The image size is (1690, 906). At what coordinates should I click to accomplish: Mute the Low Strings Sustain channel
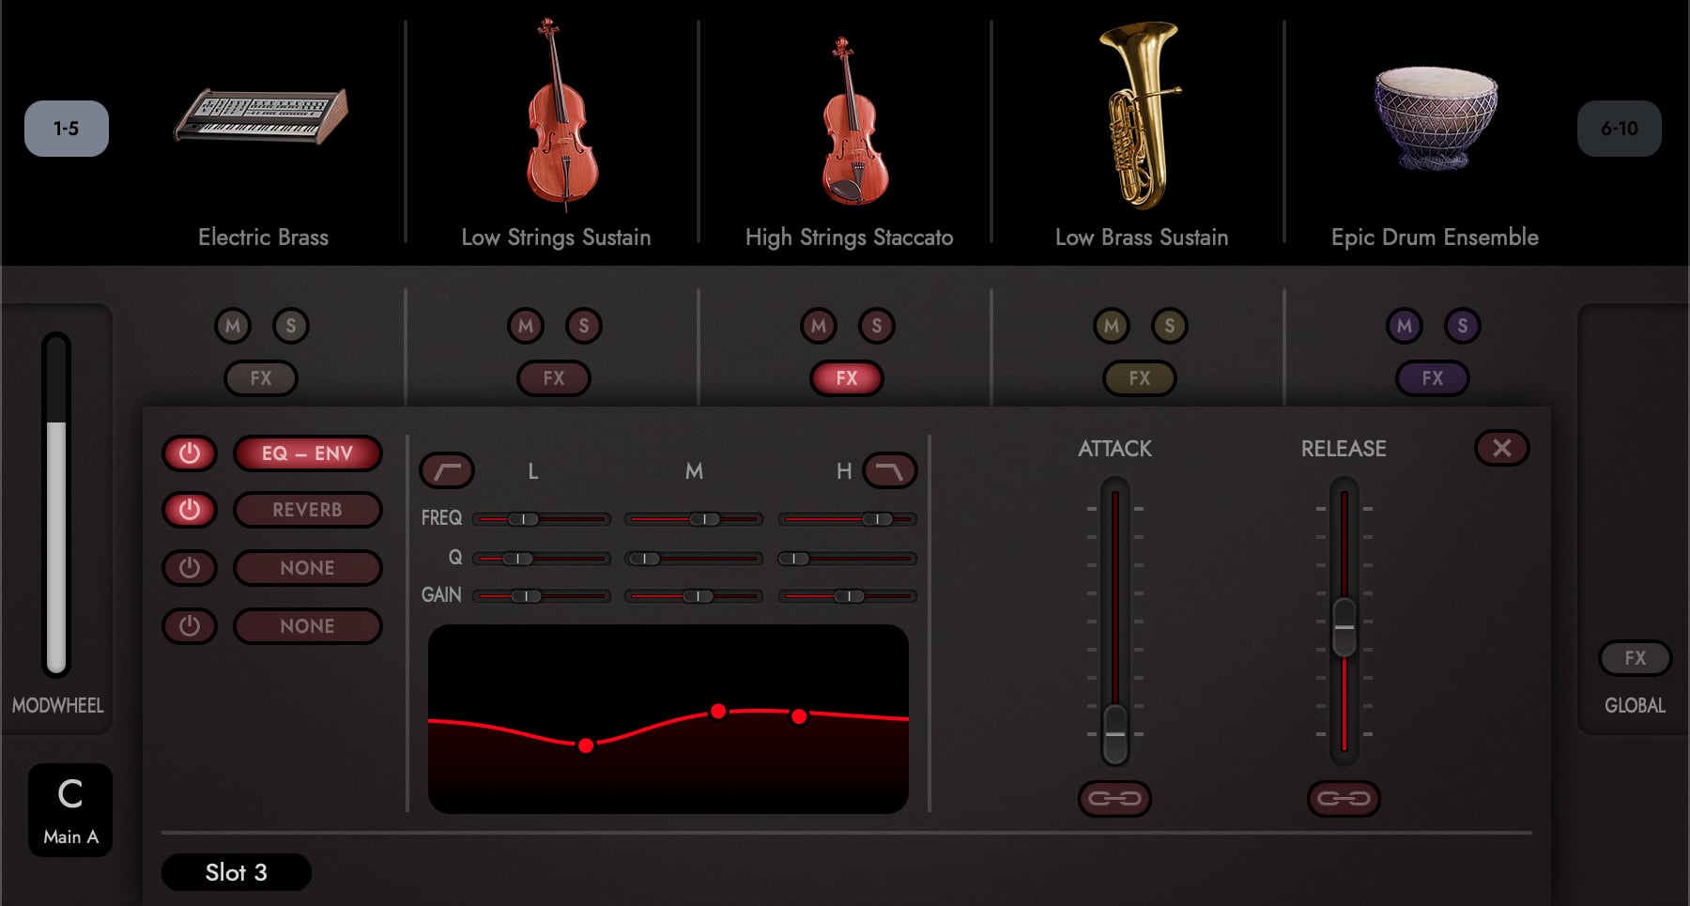526,326
